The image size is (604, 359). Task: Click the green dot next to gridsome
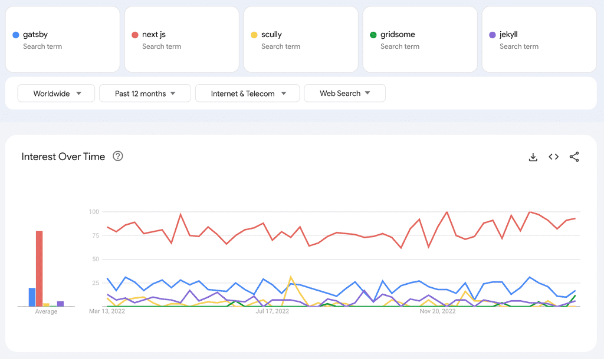(375, 34)
